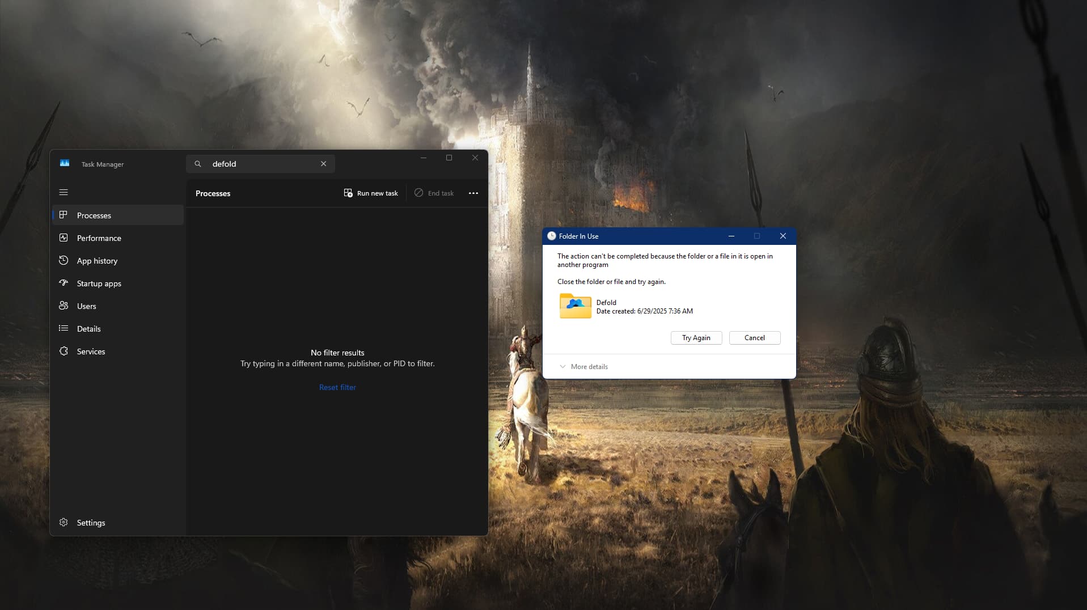Switch to App history tab

pyautogui.click(x=118, y=261)
